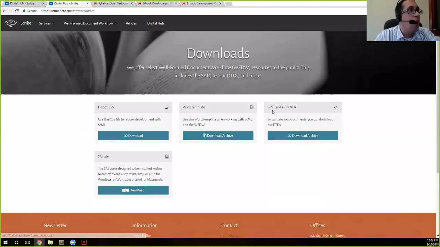Click the Scribe logo icon
Viewport: 440px width, 247px height.
(x=11, y=23)
